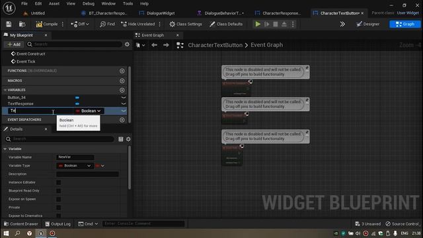Toggle visibility eye for TextResponse
Screen dimensions: 423x238
124,104
